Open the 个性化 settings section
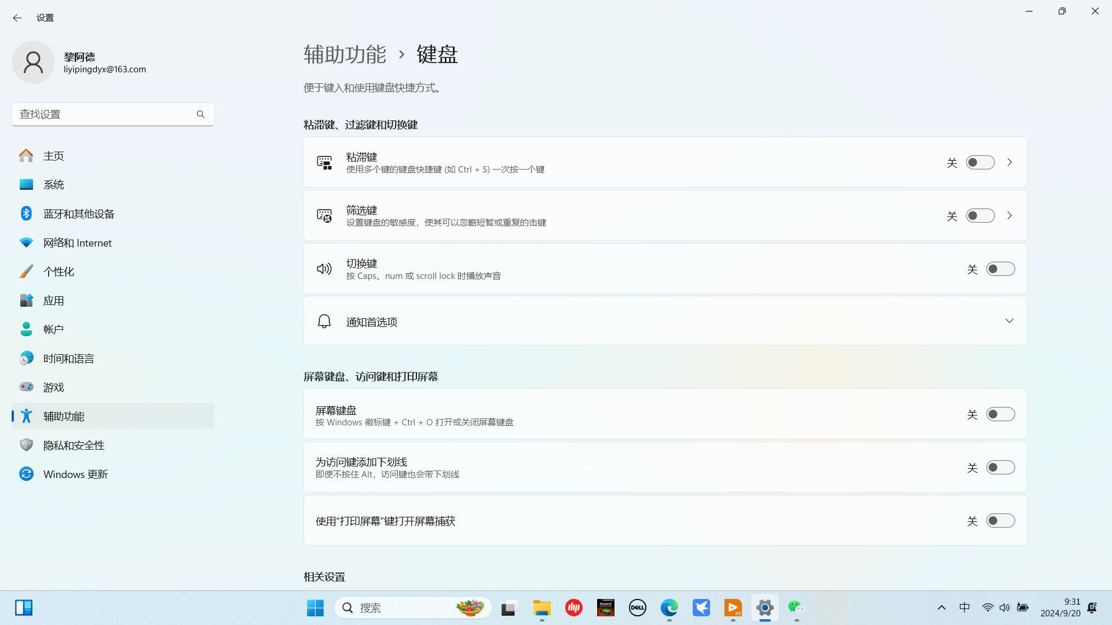Image resolution: width=1112 pixels, height=625 pixels. [58, 271]
